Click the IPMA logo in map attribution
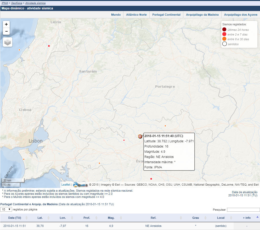This screenshot has width=260, height=230. click(80, 185)
